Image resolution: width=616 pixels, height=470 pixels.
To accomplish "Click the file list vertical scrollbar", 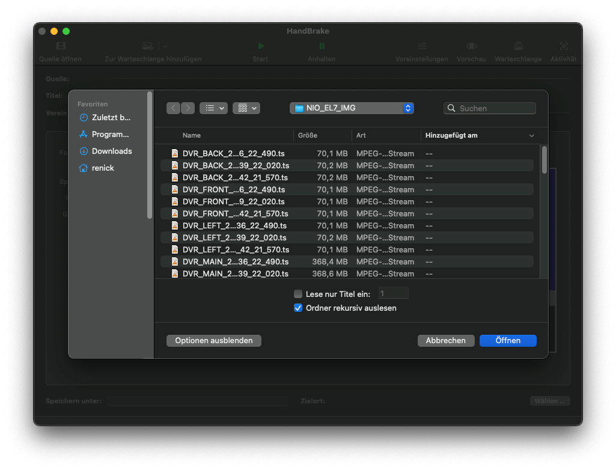I will 544,160.
